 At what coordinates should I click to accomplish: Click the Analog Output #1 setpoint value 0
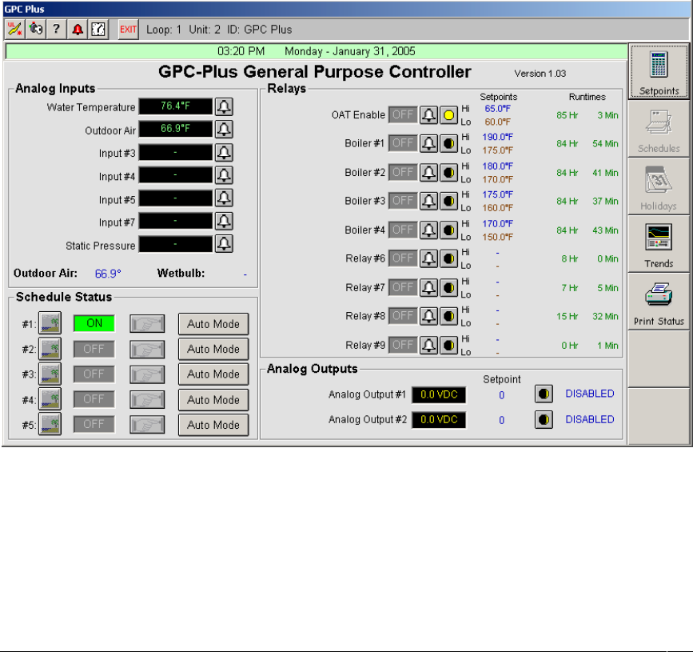[502, 395]
